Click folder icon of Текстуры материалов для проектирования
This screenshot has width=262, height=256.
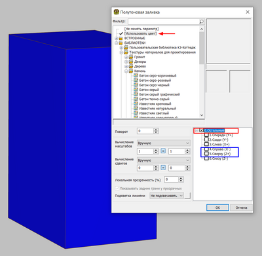126,52
